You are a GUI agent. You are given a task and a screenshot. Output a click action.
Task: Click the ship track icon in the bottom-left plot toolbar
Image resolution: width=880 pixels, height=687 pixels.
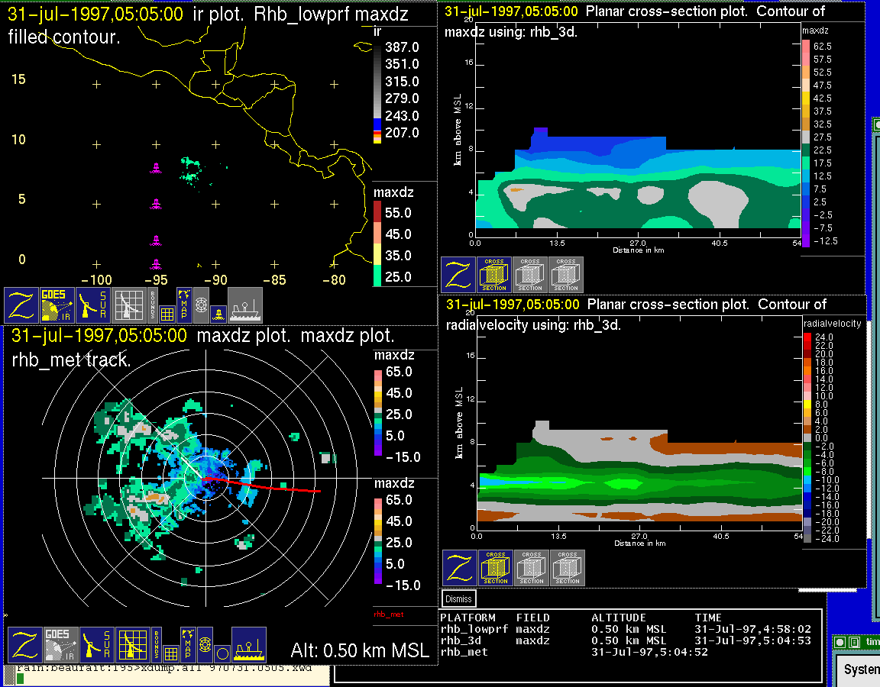[x=248, y=645]
